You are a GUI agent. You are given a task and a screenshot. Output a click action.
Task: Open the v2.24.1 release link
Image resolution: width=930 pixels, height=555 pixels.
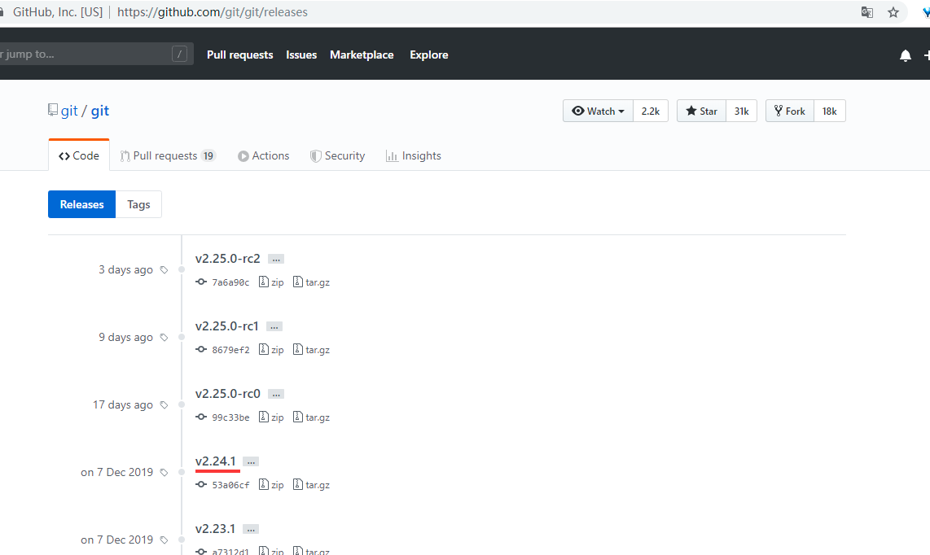tap(215, 461)
